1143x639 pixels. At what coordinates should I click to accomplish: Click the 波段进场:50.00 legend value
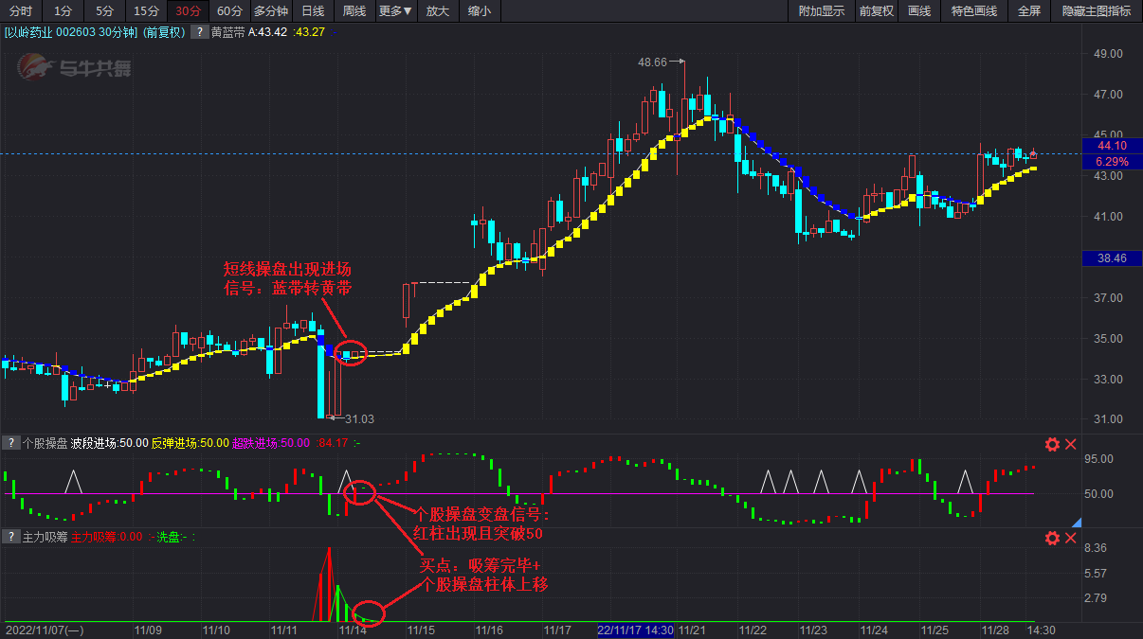tap(110, 443)
